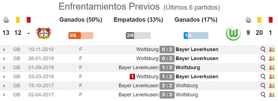View lineups icon for 26-01-2019 match
Screen dimensions: 278x101
pyautogui.click(x=272, y=58)
